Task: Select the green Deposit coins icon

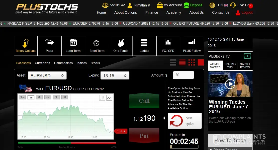Action: pyautogui.click(x=186, y=5)
